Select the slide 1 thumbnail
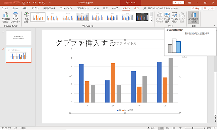 click(x=19, y=38)
